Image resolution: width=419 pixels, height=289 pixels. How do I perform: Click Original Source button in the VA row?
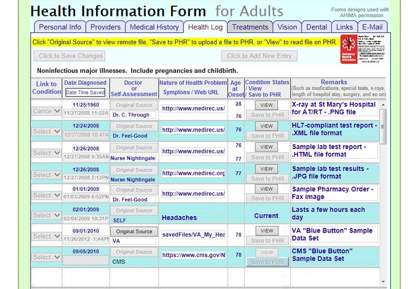[134, 232]
